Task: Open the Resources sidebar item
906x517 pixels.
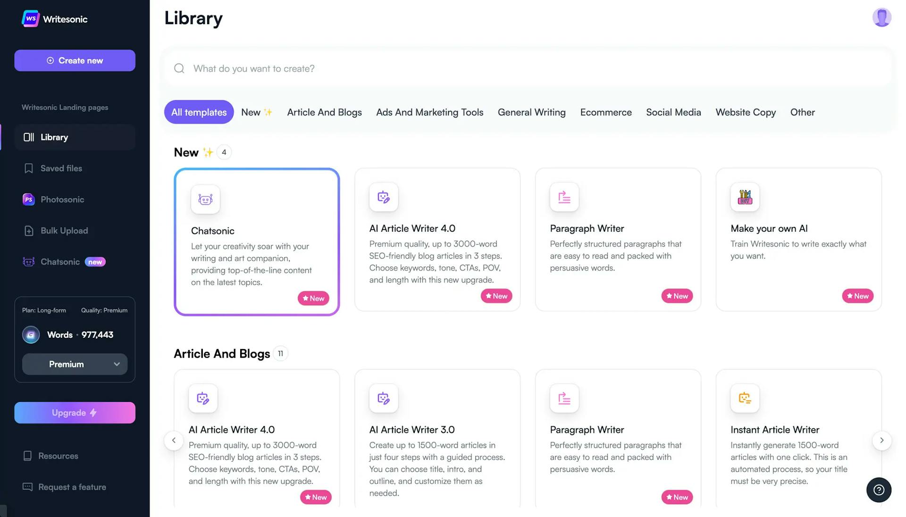Action: (58, 456)
